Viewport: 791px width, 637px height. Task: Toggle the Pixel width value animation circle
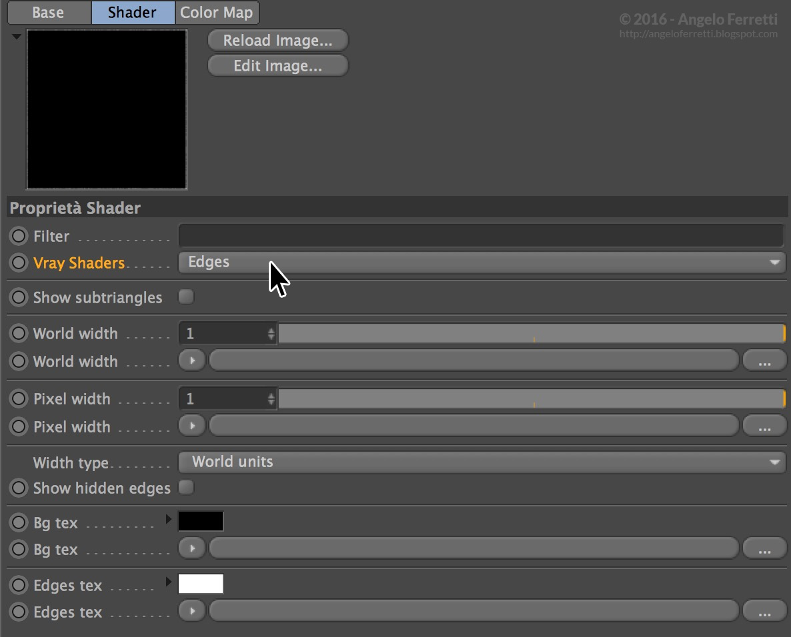(19, 399)
